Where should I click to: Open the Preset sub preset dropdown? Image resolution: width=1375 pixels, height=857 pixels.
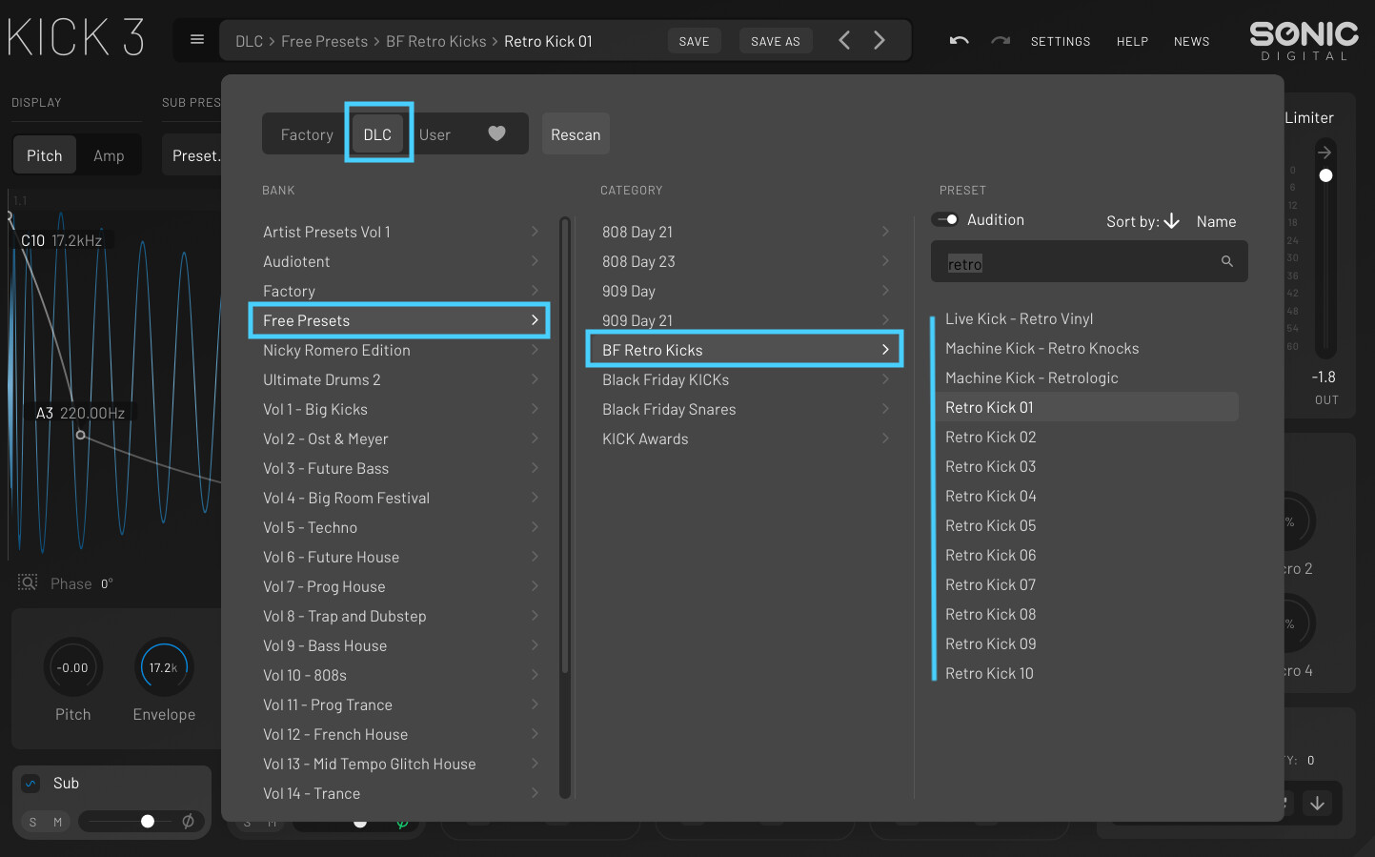(192, 155)
